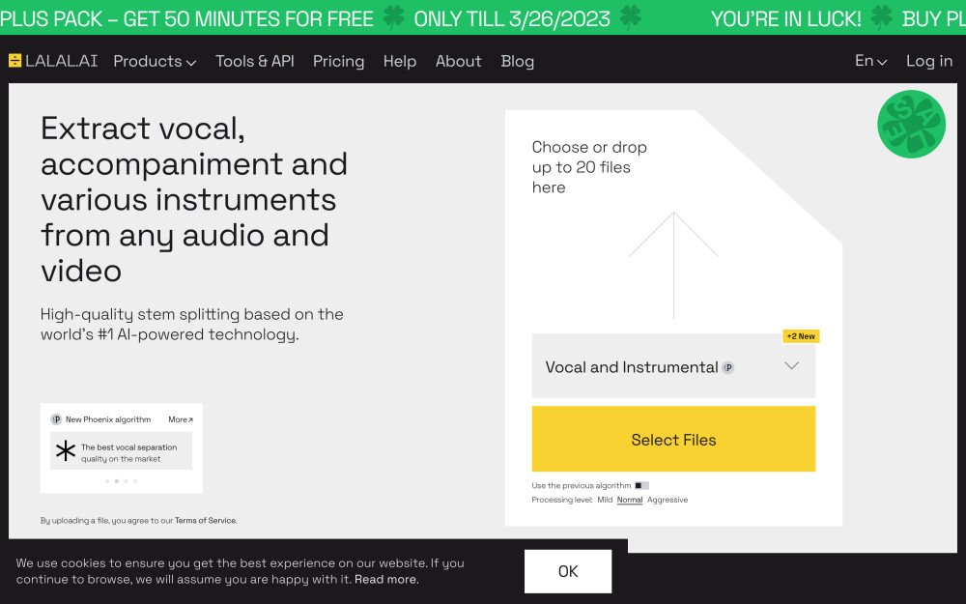Click the Phoenix P icon beside Vocal and Instrumental

click(x=728, y=367)
